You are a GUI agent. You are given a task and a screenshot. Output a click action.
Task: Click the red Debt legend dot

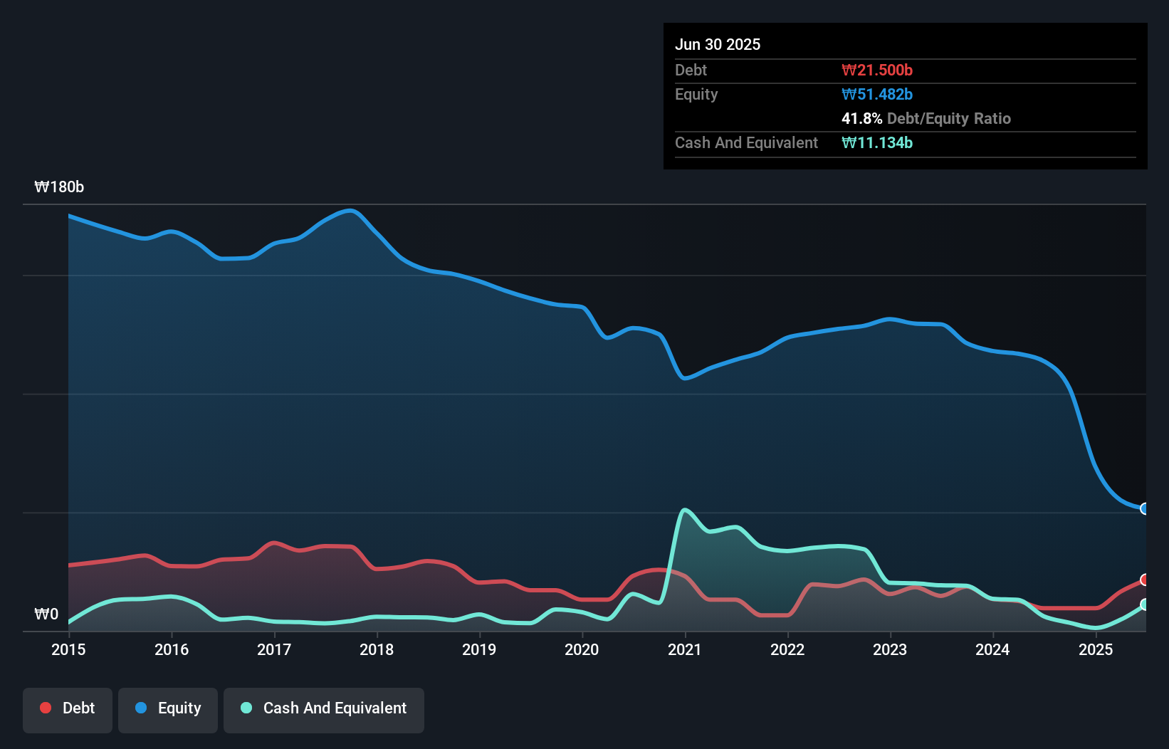(44, 707)
